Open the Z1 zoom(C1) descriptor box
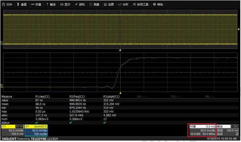The width and height of the screenshot is (241, 142). coord(36,130)
